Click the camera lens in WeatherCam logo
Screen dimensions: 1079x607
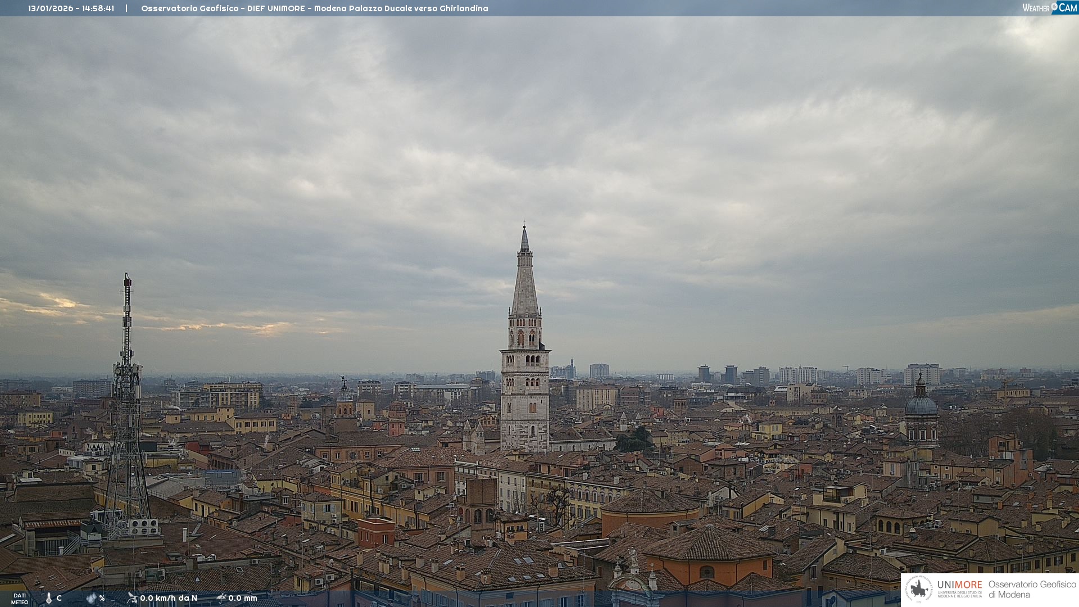[x=1054, y=6]
